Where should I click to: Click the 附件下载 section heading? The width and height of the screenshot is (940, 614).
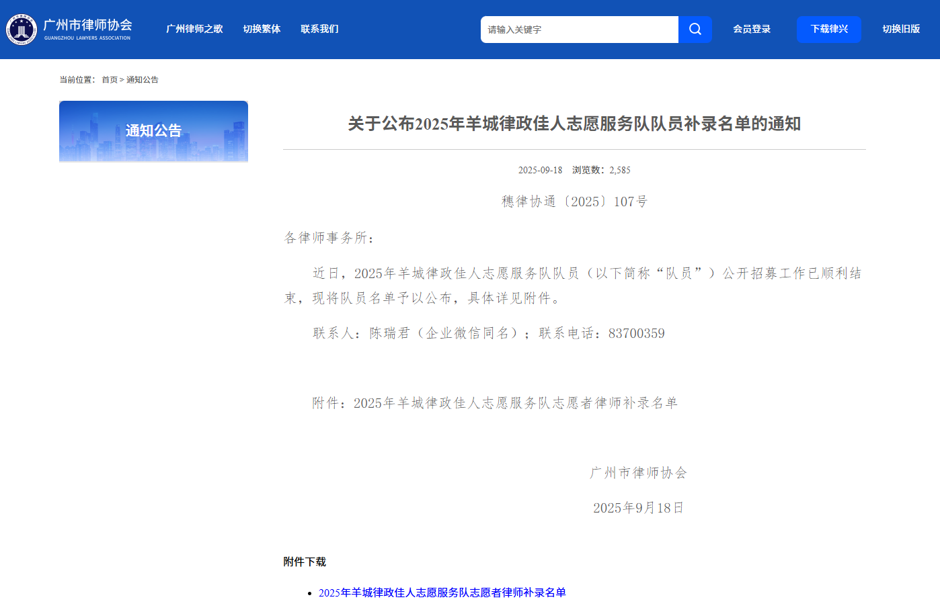305,562
